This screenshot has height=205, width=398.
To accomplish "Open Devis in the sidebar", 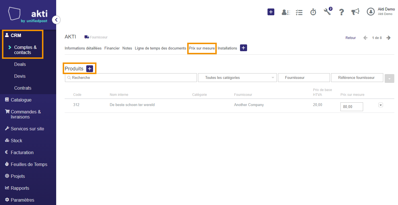I will point(20,76).
